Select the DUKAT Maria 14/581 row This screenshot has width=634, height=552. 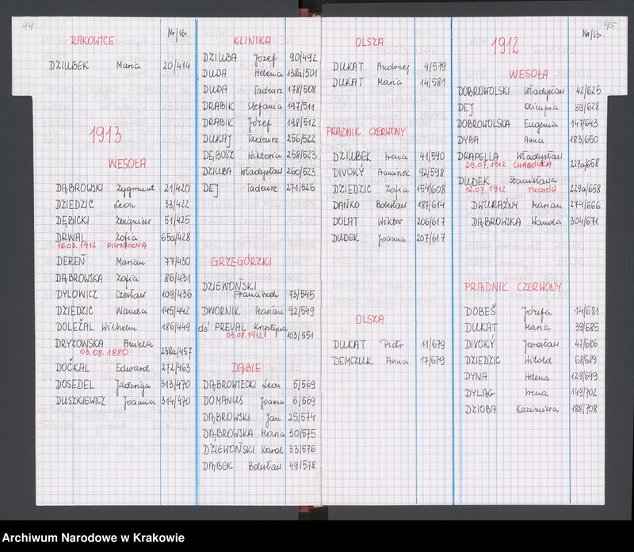tap(389, 82)
